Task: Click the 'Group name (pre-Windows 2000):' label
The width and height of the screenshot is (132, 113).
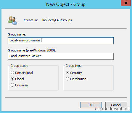Action: tap(32, 50)
